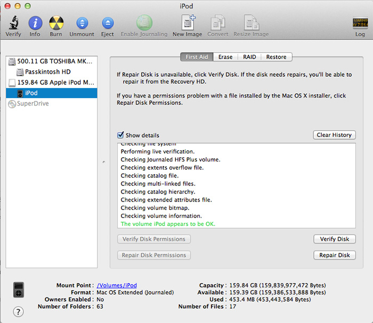373x323 pixels.
Task: Open the RAID tab
Action: (249, 57)
